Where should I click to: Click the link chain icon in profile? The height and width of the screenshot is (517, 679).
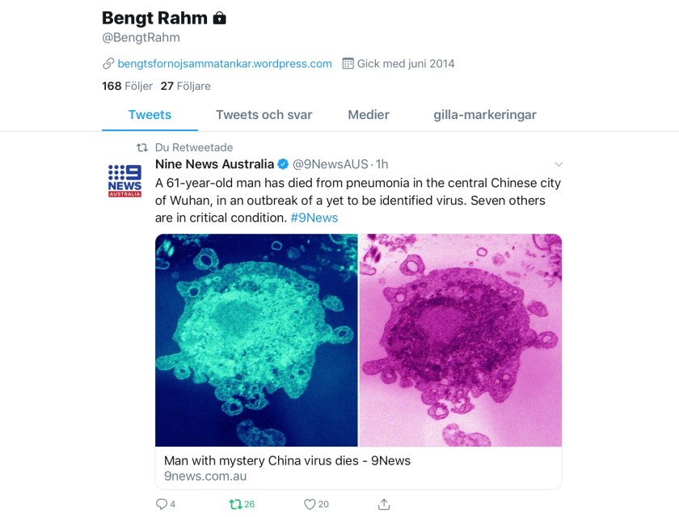pyautogui.click(x=108, y=64)
